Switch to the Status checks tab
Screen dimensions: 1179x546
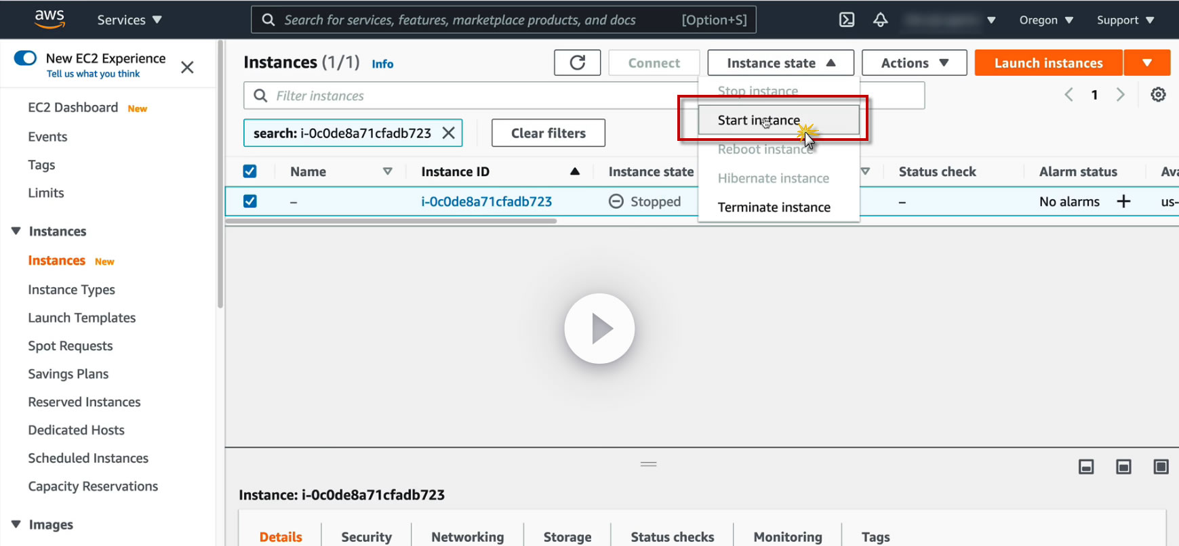click(672, 537)
